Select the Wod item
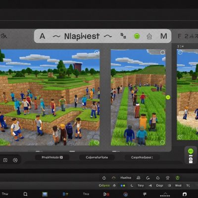This screenshot has width=198, height=198. 178,186
